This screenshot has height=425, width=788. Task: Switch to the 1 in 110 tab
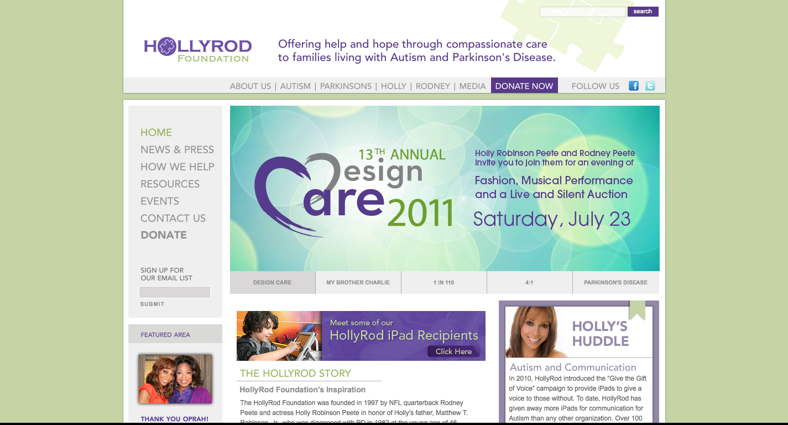coord(443,282)
